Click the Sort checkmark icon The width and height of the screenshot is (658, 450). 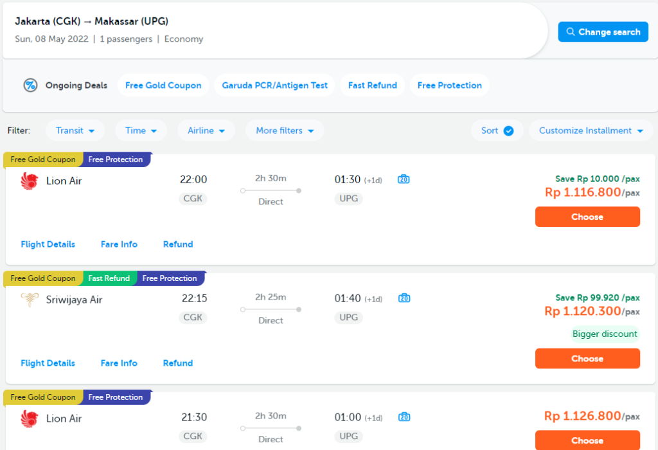[x=508, y=130]
